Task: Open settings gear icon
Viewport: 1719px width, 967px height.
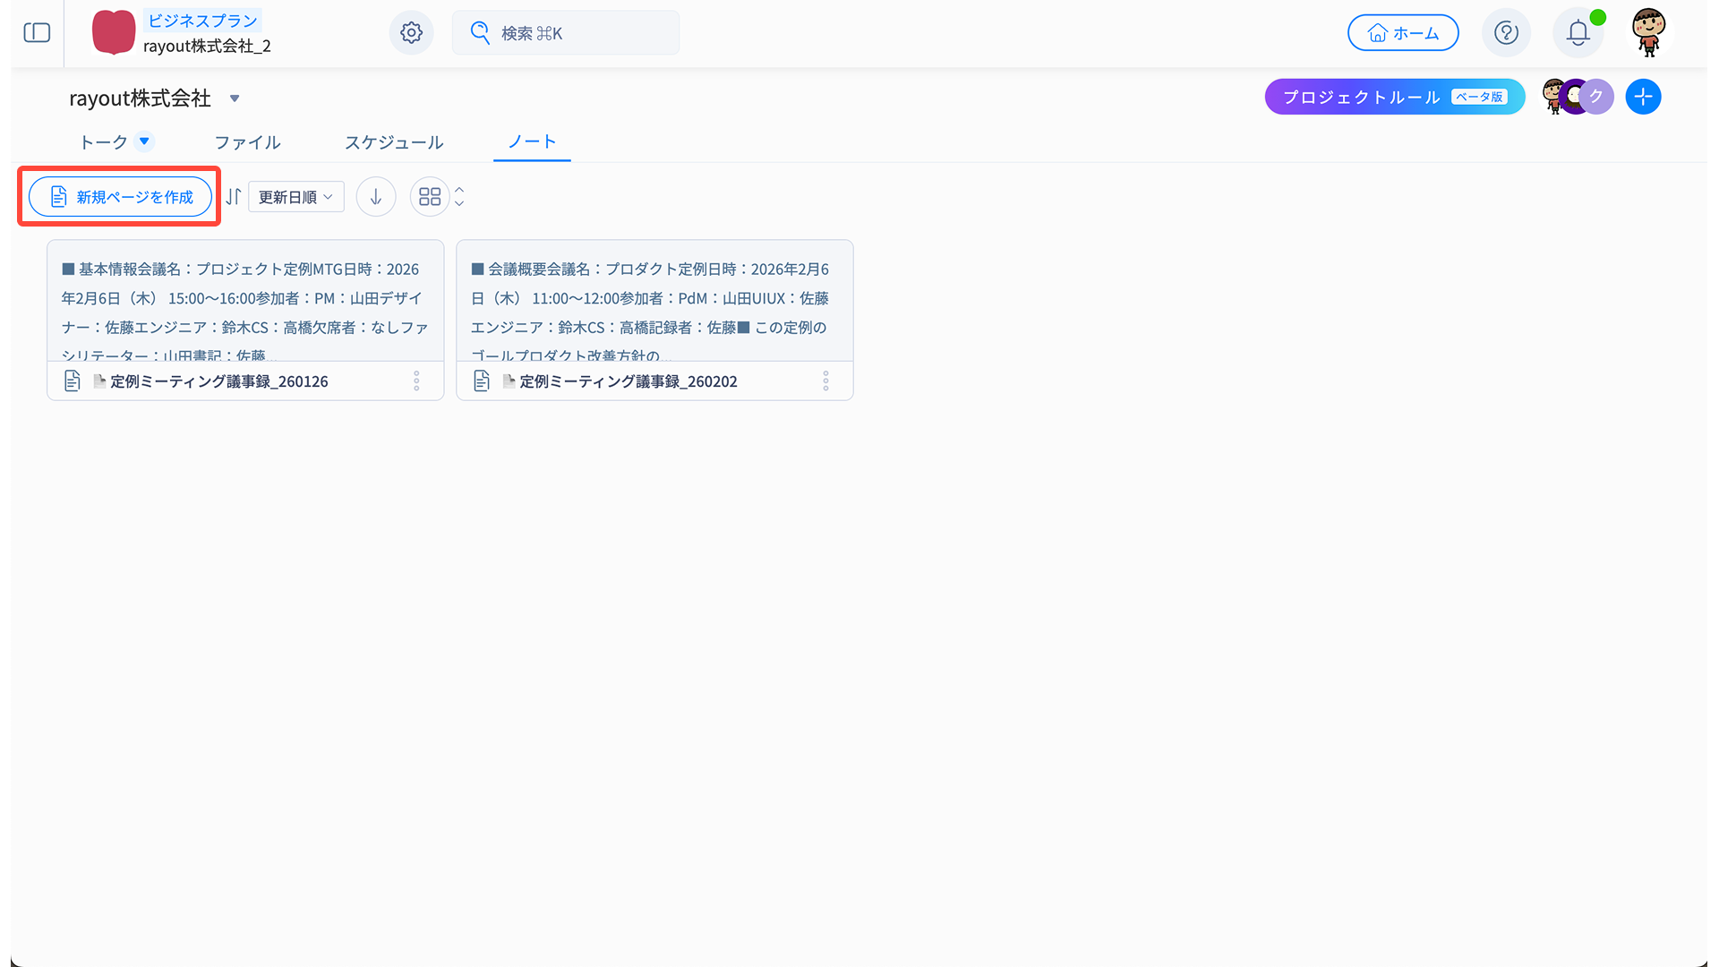Action: pos(411,33)
